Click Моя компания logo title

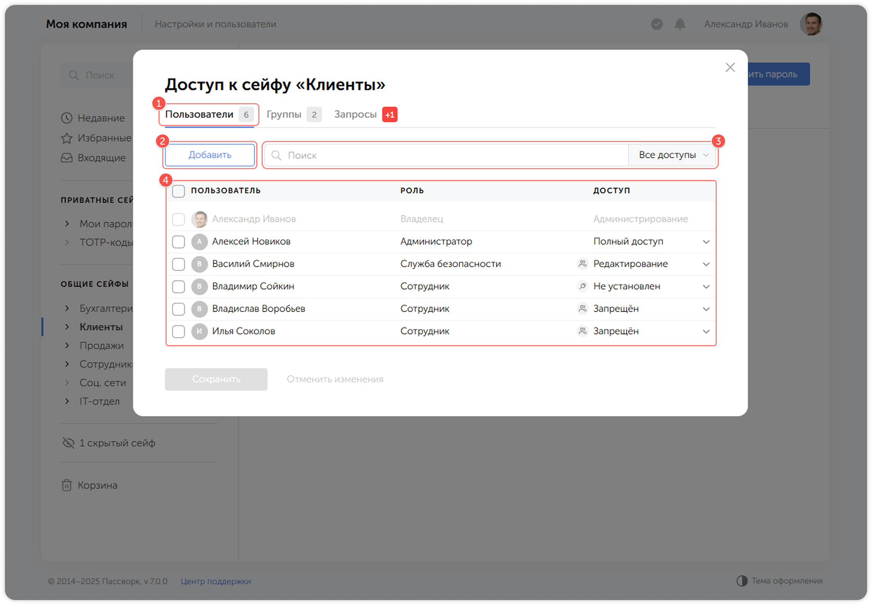pos(87,24)
